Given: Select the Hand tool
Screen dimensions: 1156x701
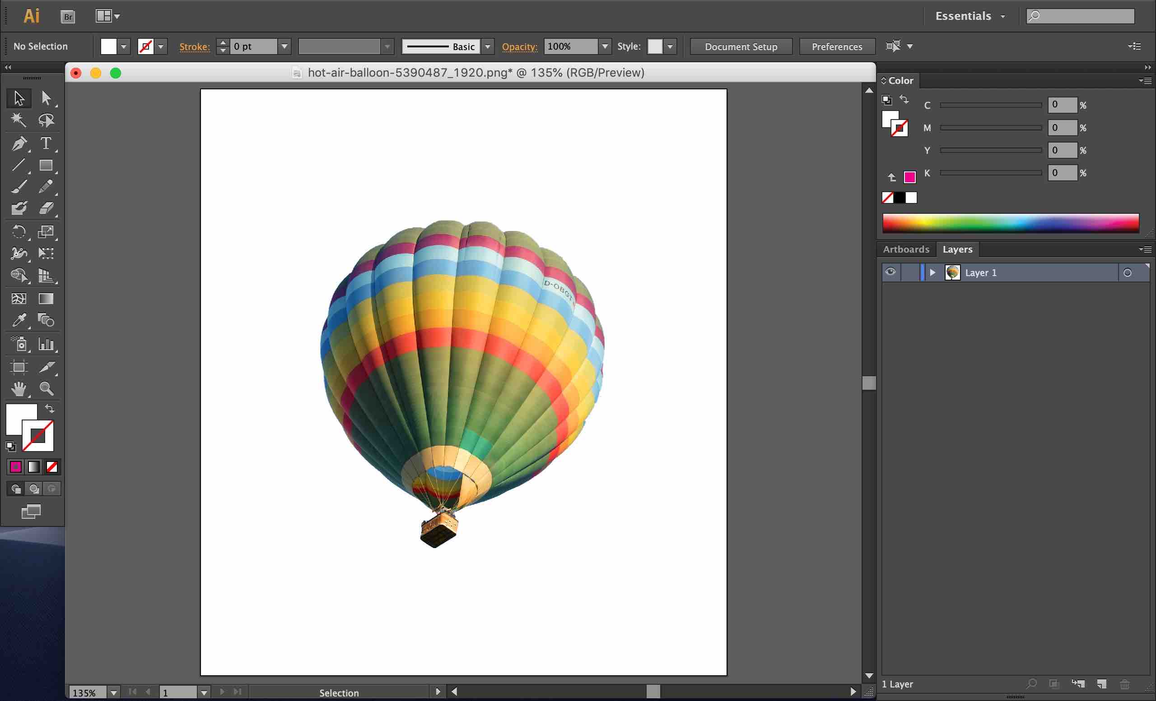Looking at the screenshot, I should click(19, 388).
